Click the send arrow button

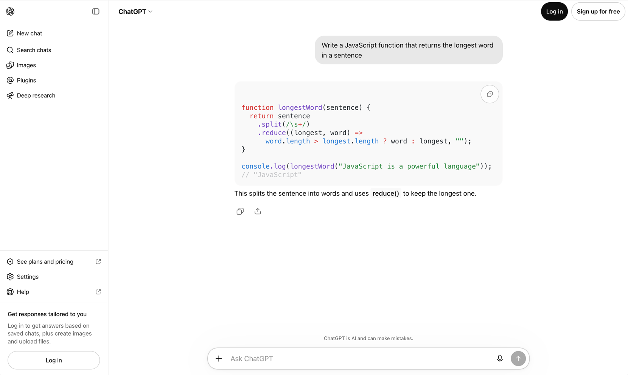(518, 358)
